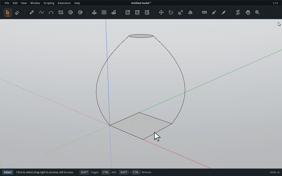Screen dimensions: 282x176
Task: Activate the Circle tool
Action: (x=70, y=12)
